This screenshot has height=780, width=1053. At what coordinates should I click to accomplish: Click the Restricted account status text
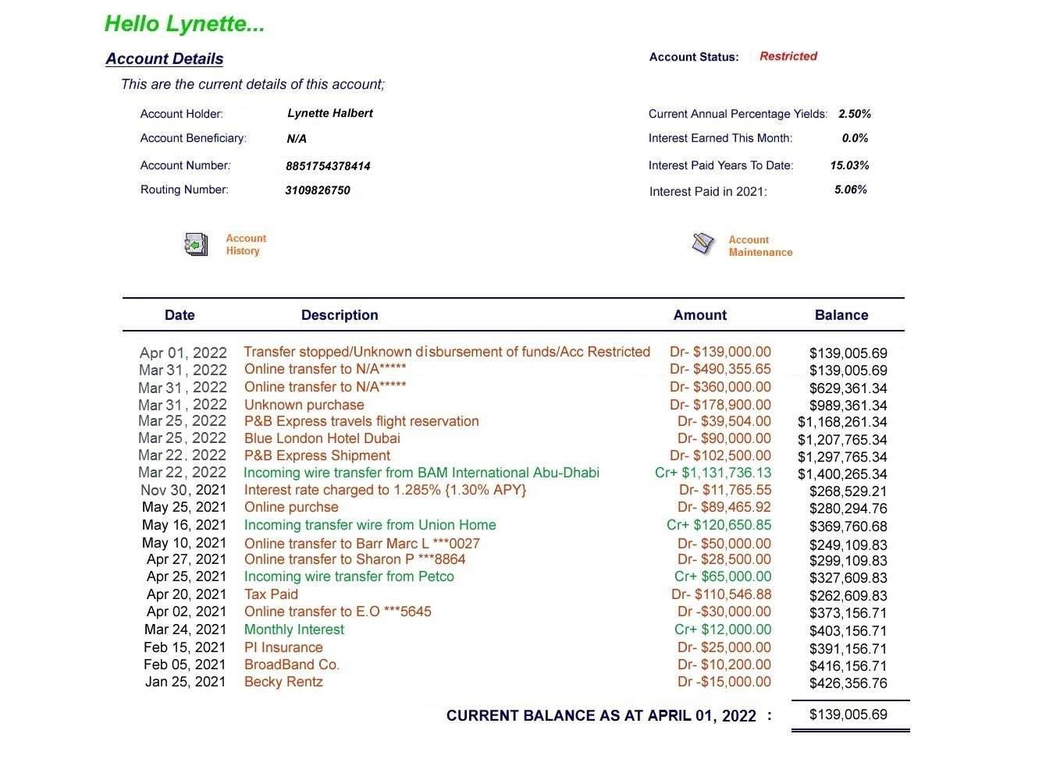pyautogui.click(x=788, y=56)
